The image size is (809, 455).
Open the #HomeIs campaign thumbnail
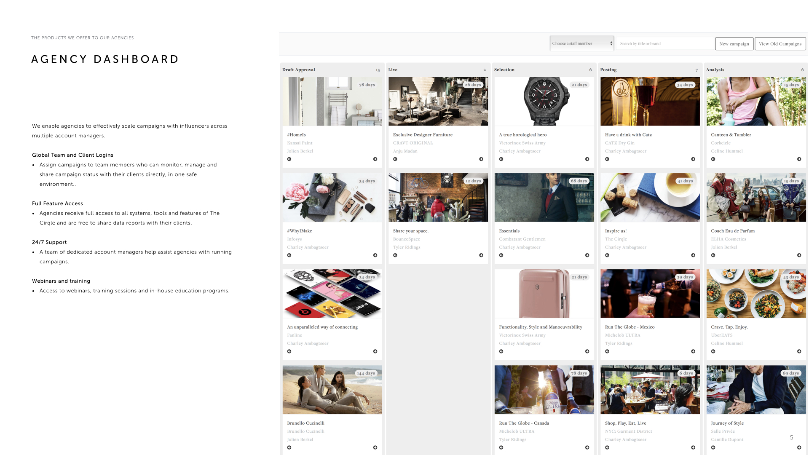(332, 101)
